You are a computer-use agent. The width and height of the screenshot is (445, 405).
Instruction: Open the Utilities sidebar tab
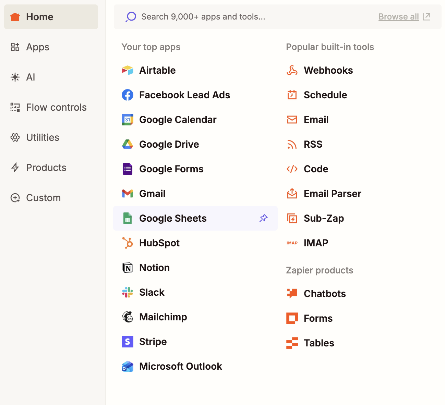pyautogui.click(x=51, y=137)
